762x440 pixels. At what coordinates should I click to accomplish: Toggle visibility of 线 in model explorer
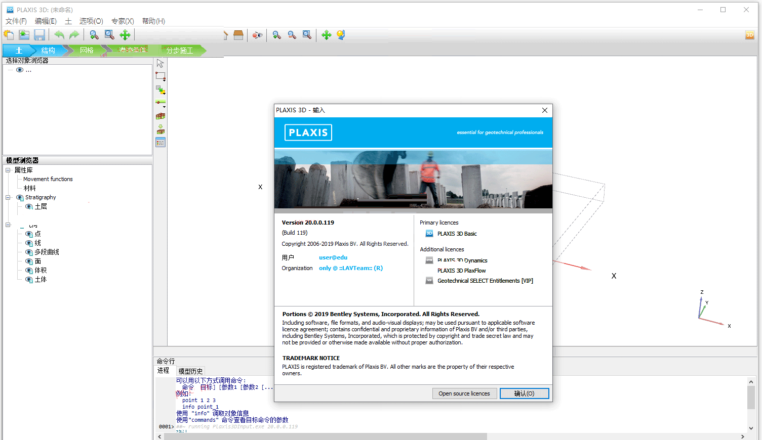click(29, 243)
